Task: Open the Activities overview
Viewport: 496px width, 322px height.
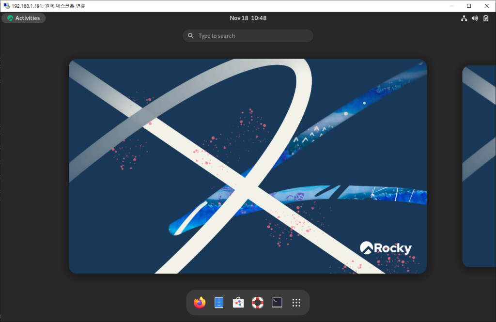Action: (23, 18)
